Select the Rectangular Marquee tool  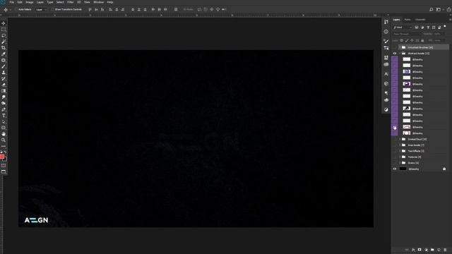tap(4, 30)
